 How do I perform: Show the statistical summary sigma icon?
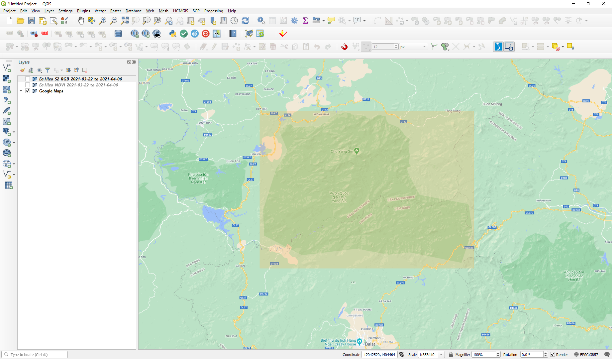pos(305,21)
